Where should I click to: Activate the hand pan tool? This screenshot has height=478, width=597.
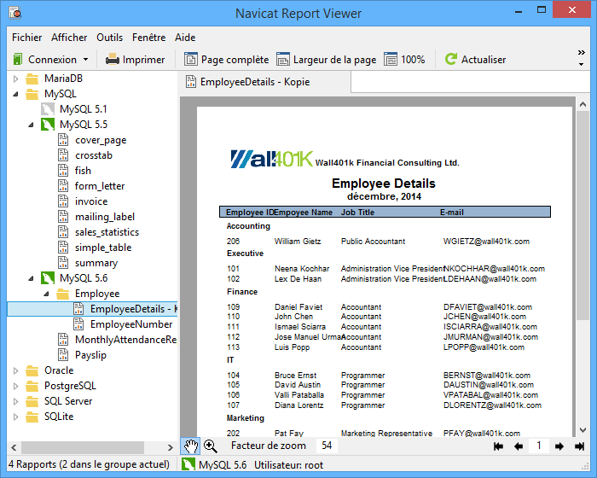click(190, 446)
